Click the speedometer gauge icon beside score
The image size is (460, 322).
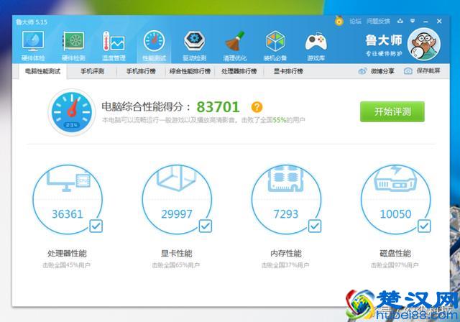[x=72, y=112]
